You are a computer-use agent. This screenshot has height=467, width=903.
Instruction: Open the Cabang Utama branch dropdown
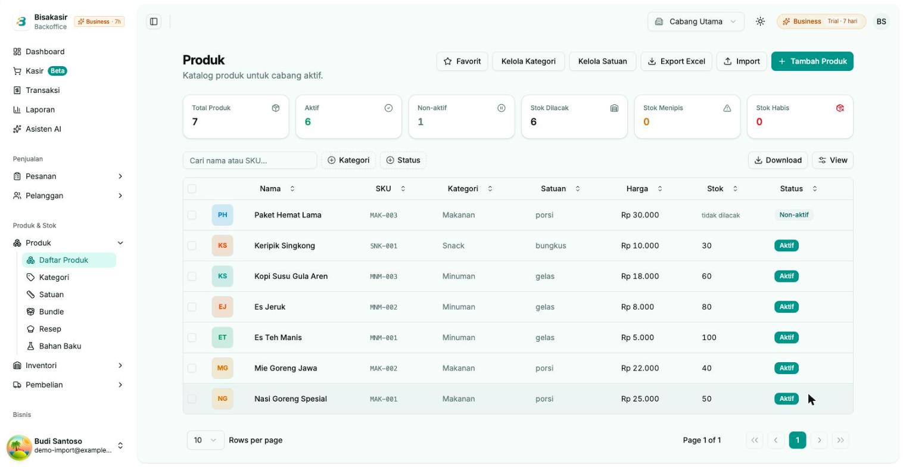[696, 21]
